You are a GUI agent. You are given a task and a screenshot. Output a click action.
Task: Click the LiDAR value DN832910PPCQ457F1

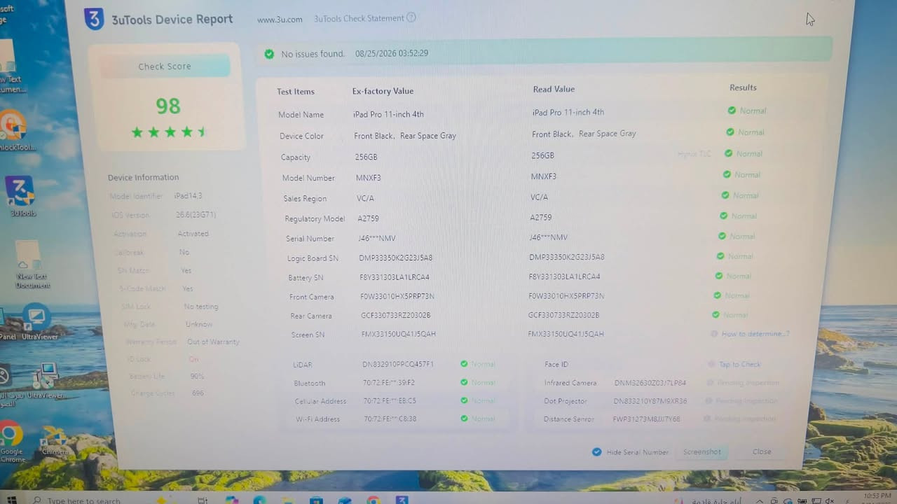[x=398, y=365]
